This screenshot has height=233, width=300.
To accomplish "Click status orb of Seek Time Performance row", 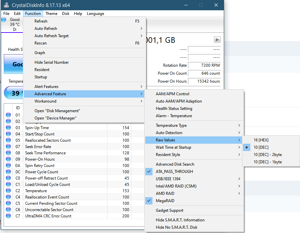I will 8,153.
